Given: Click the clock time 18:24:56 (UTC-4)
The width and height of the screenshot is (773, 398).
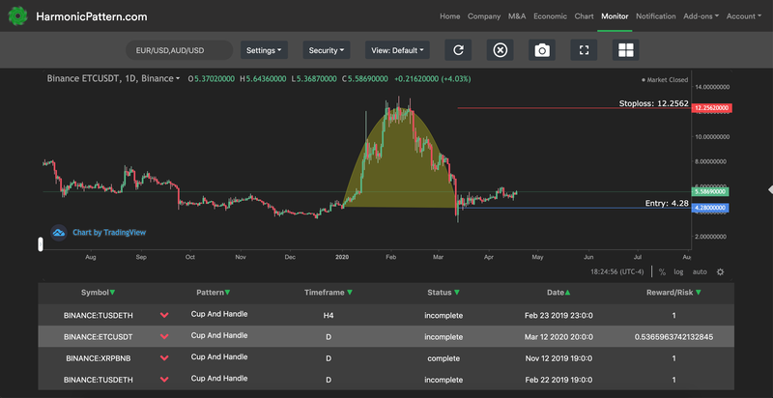Looking at the screenshot, I should click(617, 271).
